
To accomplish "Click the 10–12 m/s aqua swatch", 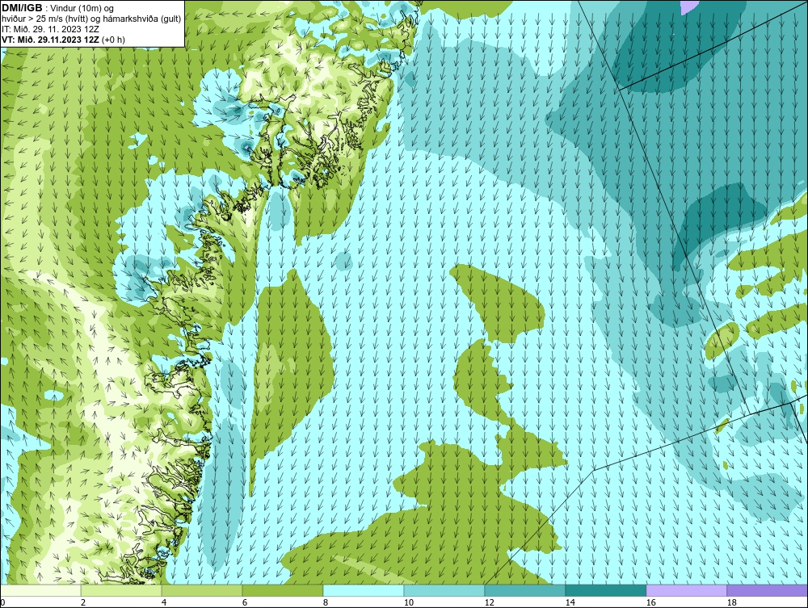I will click(x=444, y=590).
